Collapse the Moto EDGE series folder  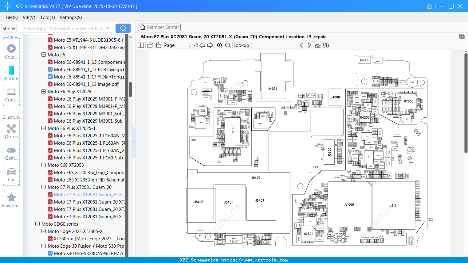click(x=37, y=224)
